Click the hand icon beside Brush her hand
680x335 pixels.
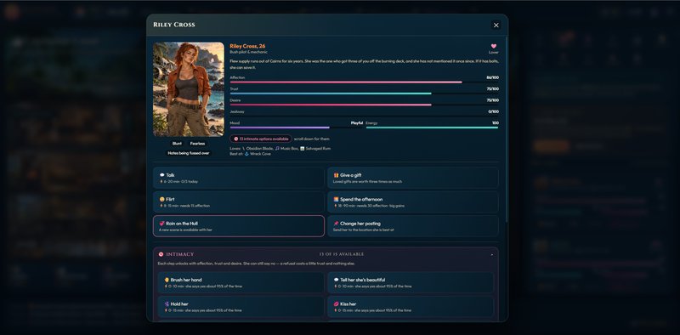pos(167,281)
